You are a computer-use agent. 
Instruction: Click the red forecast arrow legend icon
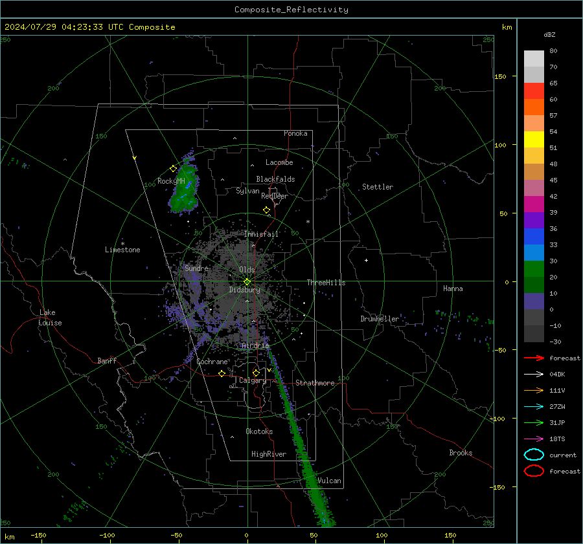pyautogui.click(x=534, y=358)
